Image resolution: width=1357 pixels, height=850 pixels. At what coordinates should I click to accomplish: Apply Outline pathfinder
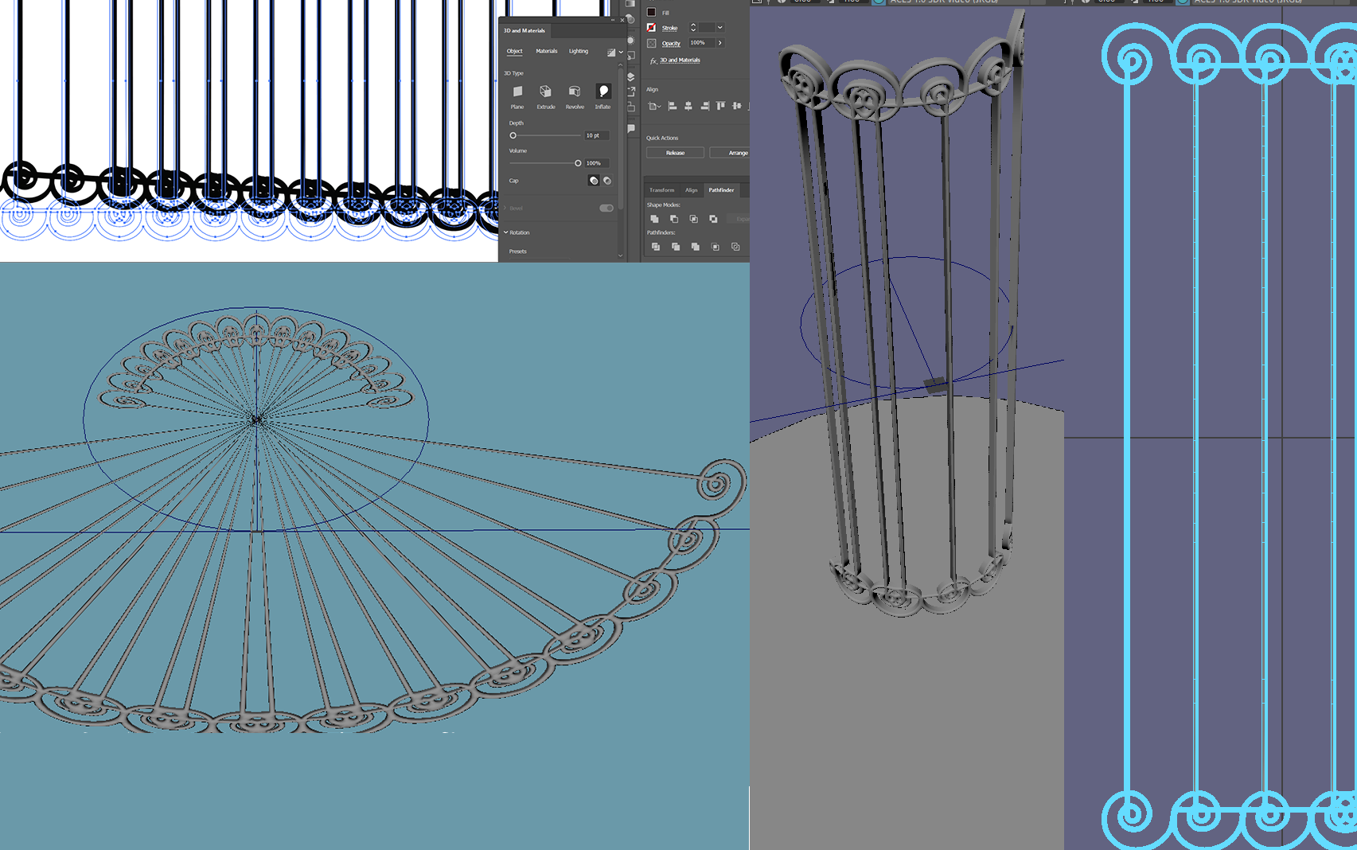pyautogui.click(x=735, y=247)
